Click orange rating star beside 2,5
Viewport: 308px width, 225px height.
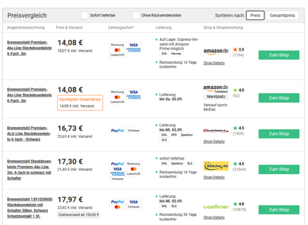coord(235,50)
